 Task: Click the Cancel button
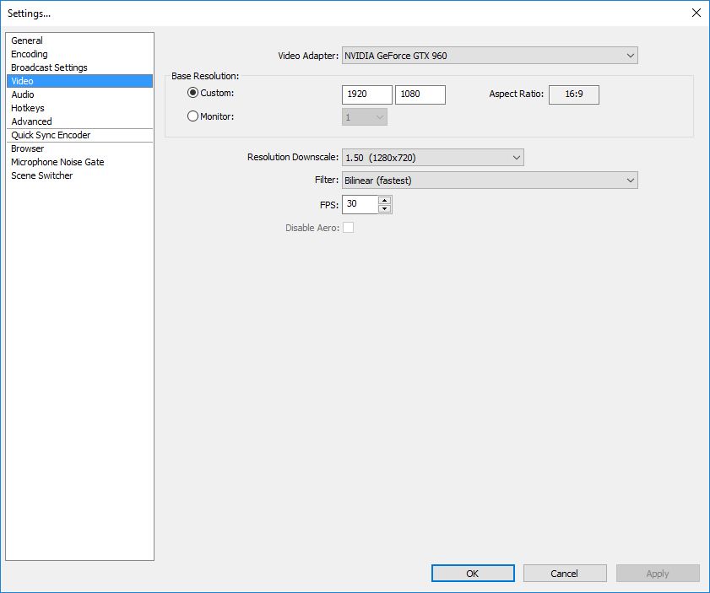(564, 574)
